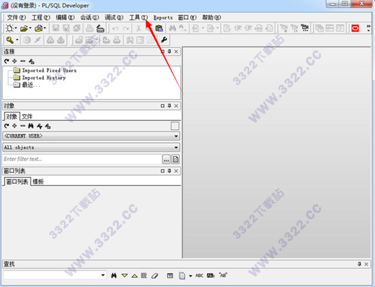Open the 调试 menu
This screenshot has width=375, height=287.
(x=114, y=18)
